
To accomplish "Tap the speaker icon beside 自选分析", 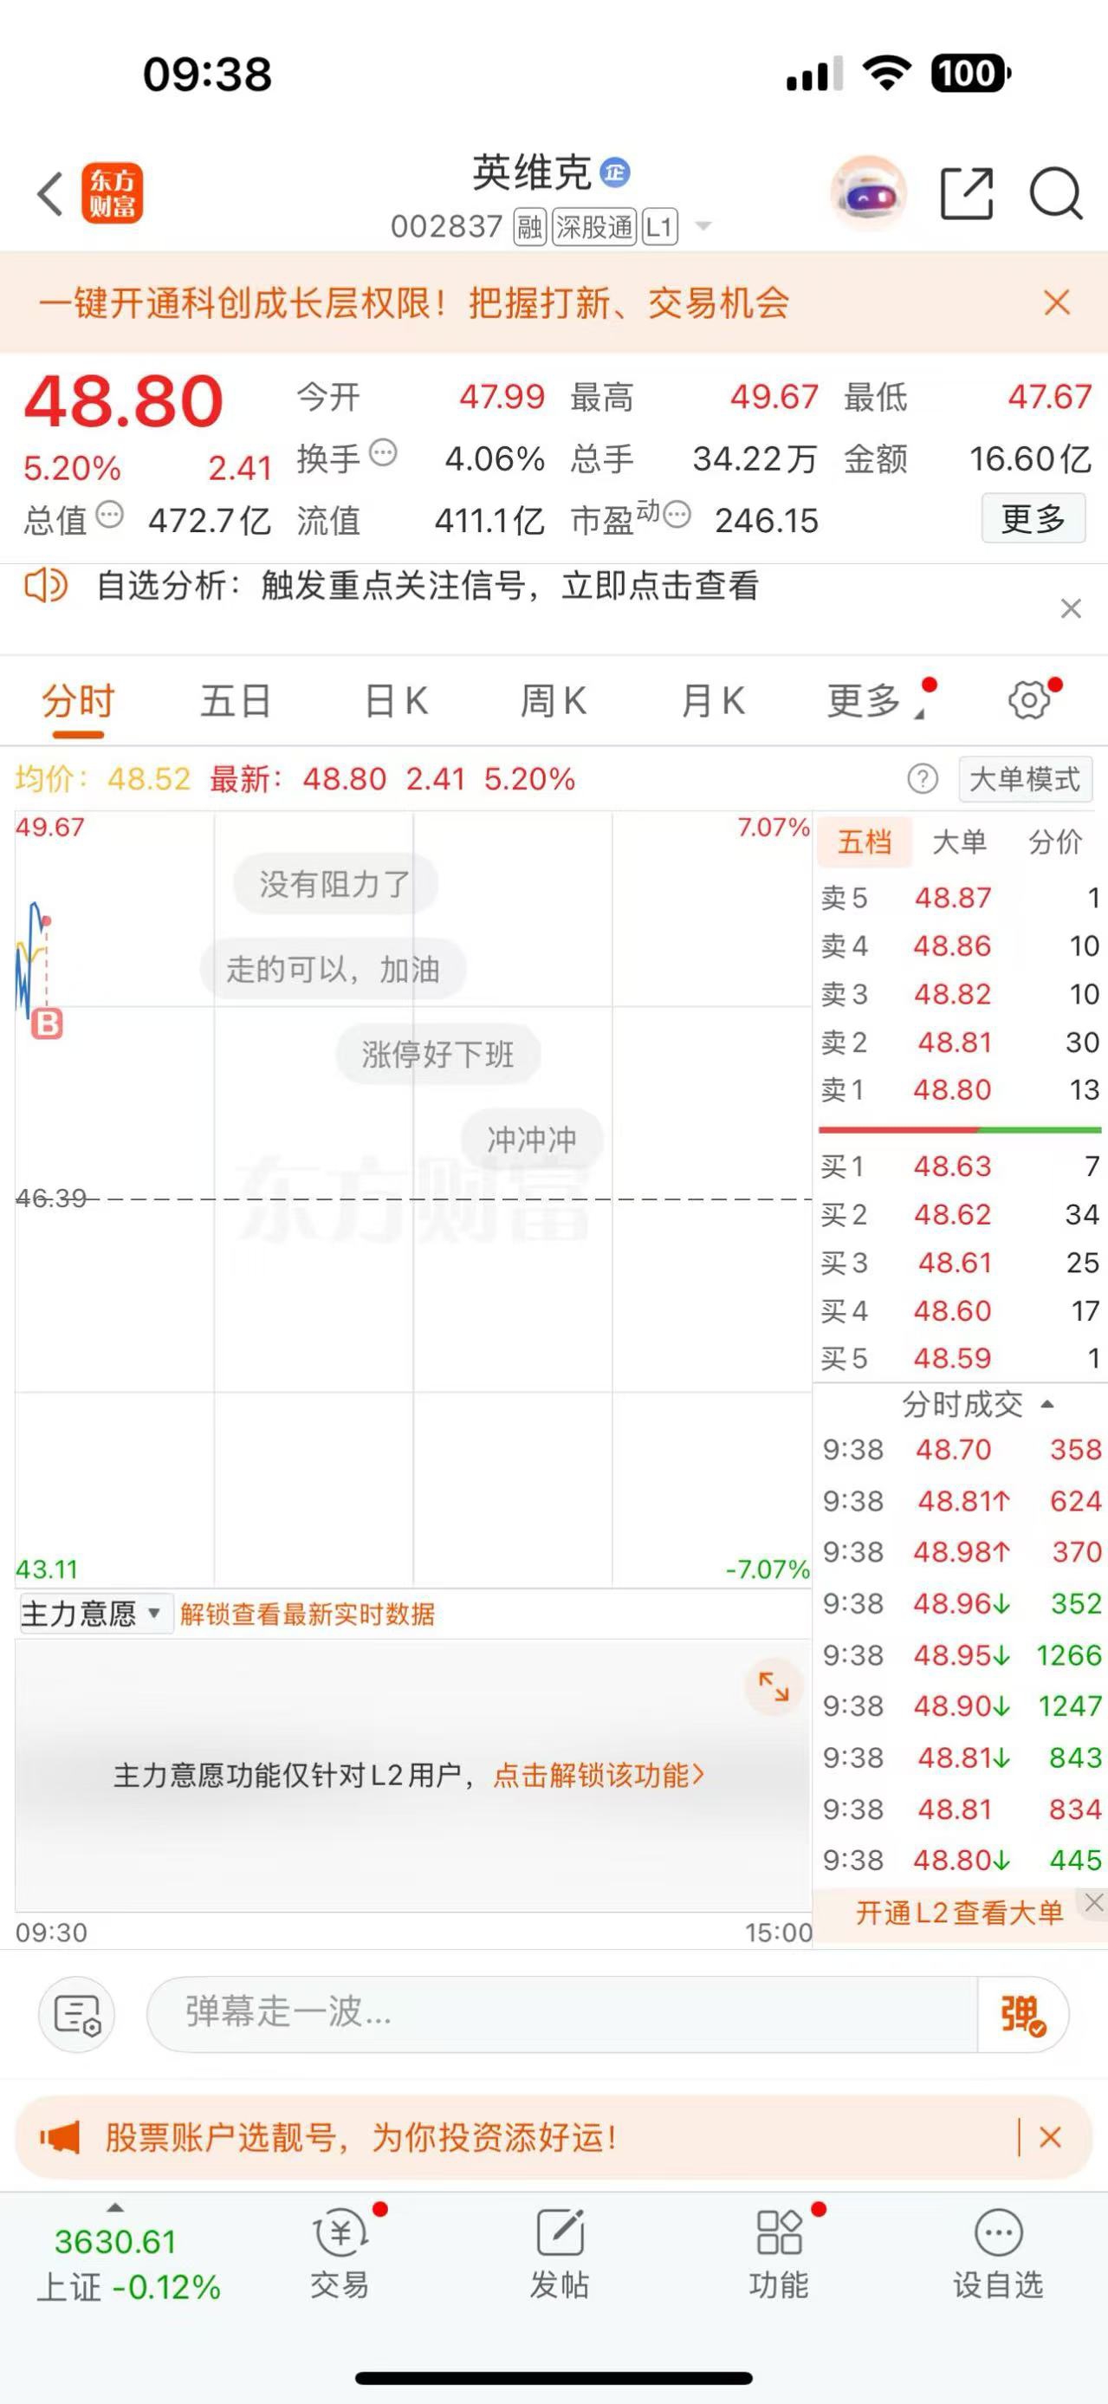I will pos(45,586).
